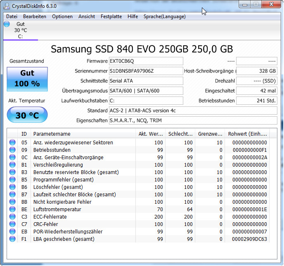Open the Bearbeiten menu
284x266 pixels.
[35, 16]
